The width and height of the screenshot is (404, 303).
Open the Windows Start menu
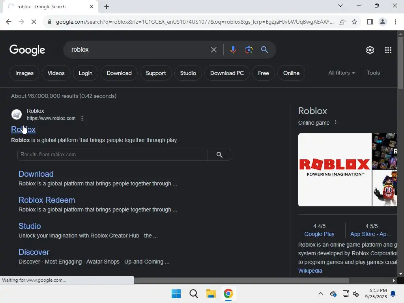tap(176, 294)
